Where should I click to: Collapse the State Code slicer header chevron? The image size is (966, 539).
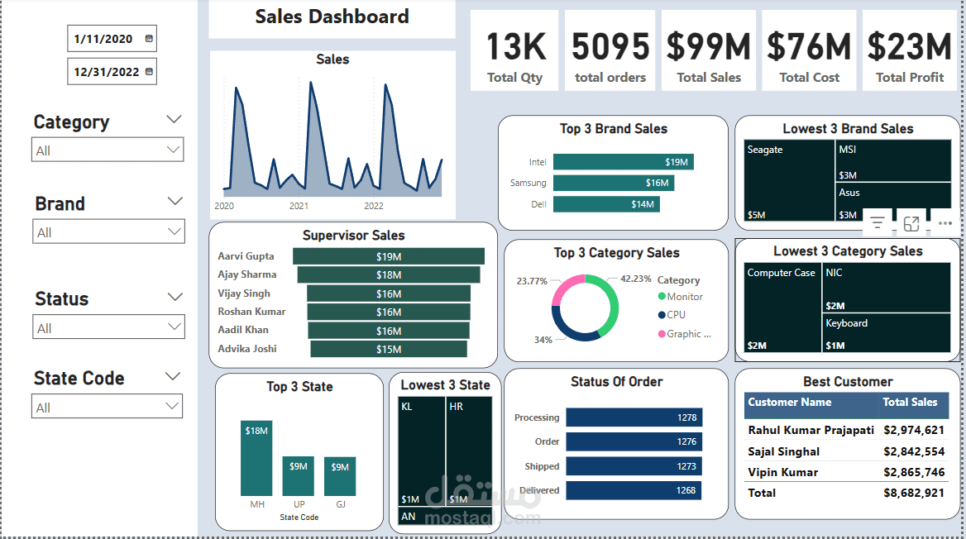[x=174, y=376]
